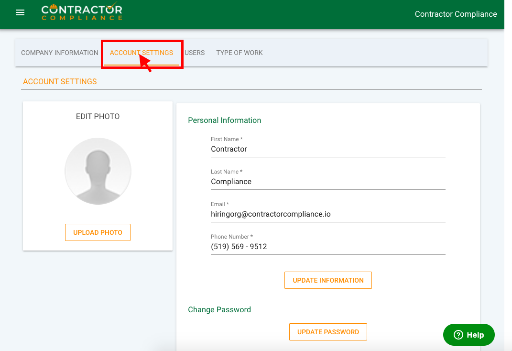Open the green Help widget
512x351 pixels.
[x=468, y=335]
